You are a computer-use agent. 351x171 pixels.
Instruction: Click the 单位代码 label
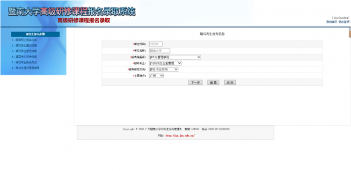click(139, 44)
